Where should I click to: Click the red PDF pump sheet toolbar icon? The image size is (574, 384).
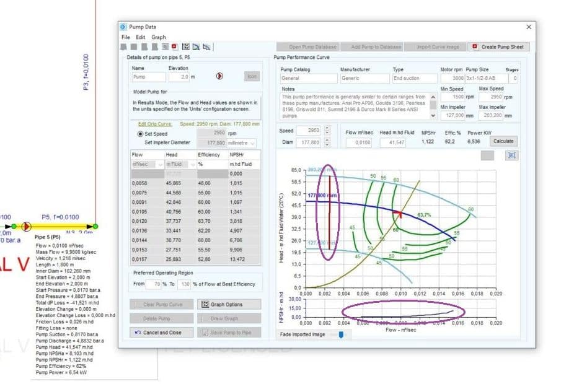click(175, 47)
